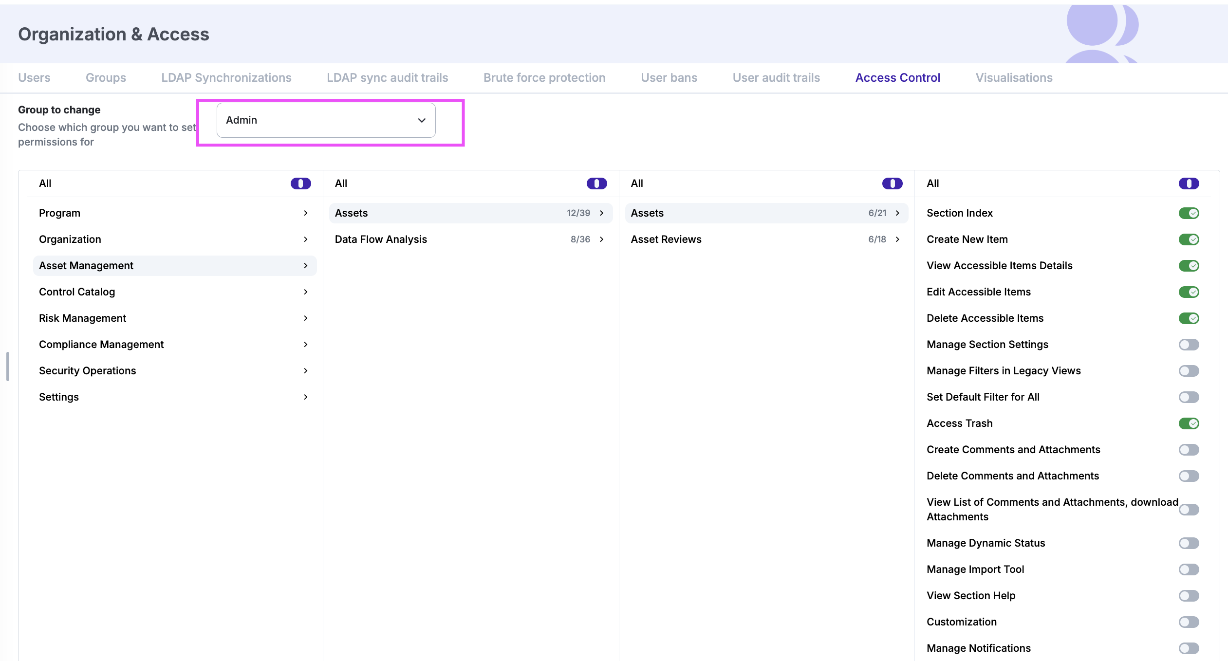Image resolution: width=1228 pixels, height=661 pixels.
Task: Switch to the Users tab
Action: tap(34, 78)
